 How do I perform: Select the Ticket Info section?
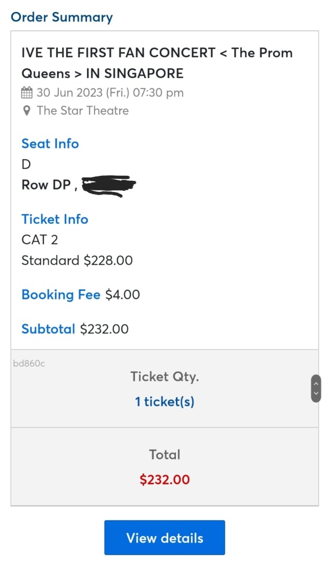click(x=55, y=219)
